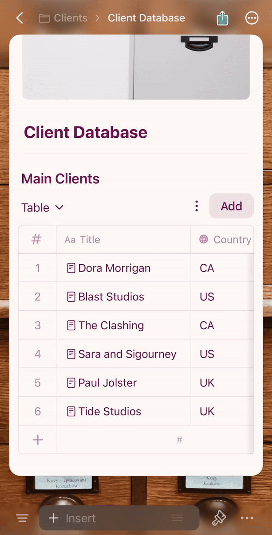
Task: Expand the hamburger icon inside the Insert bar
Action: (176, 518)
